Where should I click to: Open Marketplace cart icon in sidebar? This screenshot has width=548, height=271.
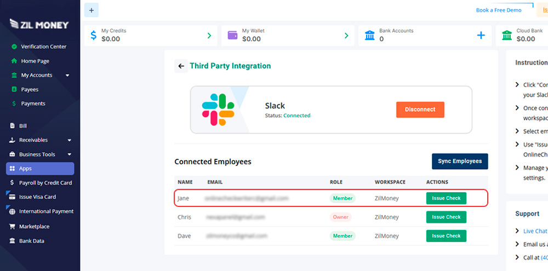tap(13, 227)
